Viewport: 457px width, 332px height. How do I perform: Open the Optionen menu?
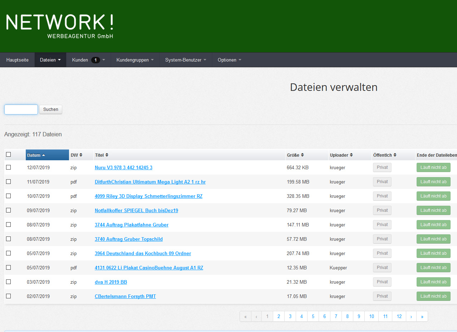coord(229,60)
